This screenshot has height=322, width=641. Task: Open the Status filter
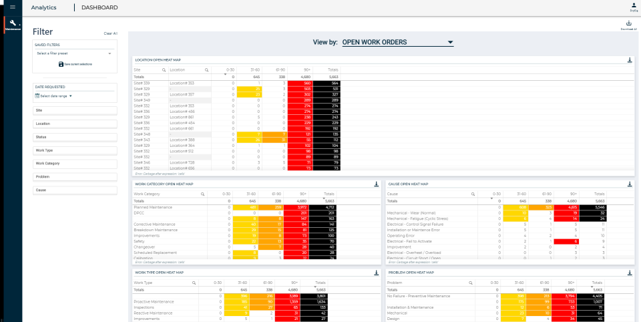(75, 137)
